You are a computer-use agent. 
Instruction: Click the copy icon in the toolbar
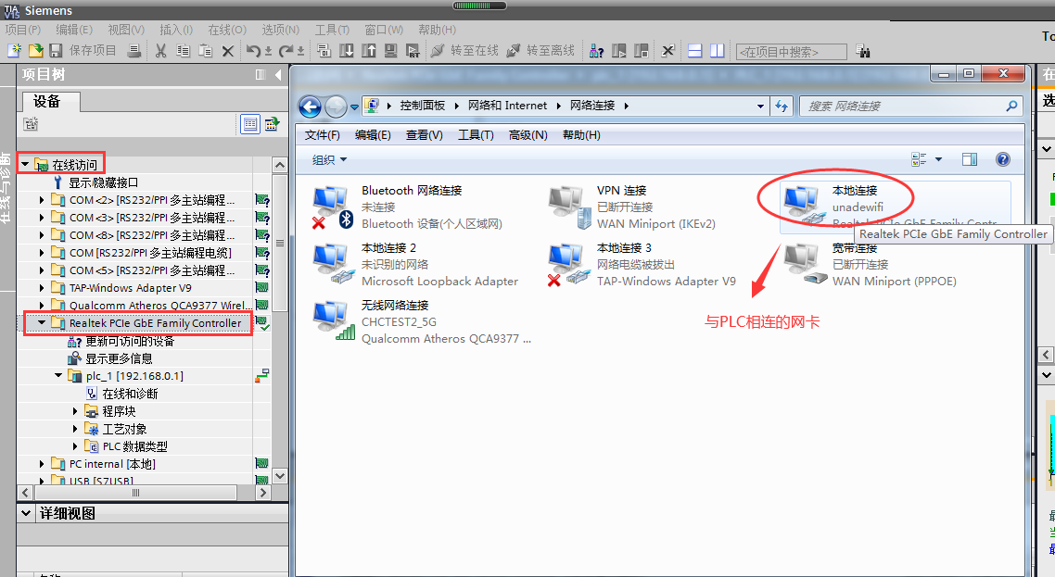(x=183, y=50)
